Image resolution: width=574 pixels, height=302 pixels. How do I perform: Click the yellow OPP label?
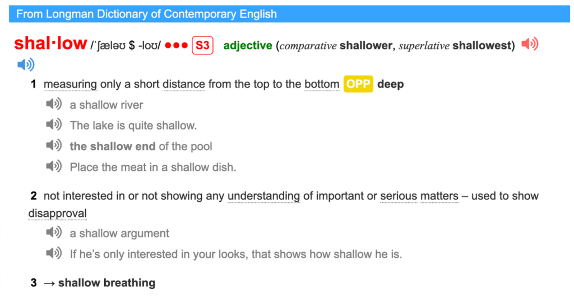[x=359, y=84]
